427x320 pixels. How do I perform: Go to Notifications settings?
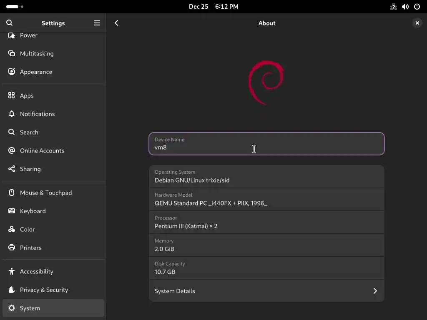pos(53,114)
